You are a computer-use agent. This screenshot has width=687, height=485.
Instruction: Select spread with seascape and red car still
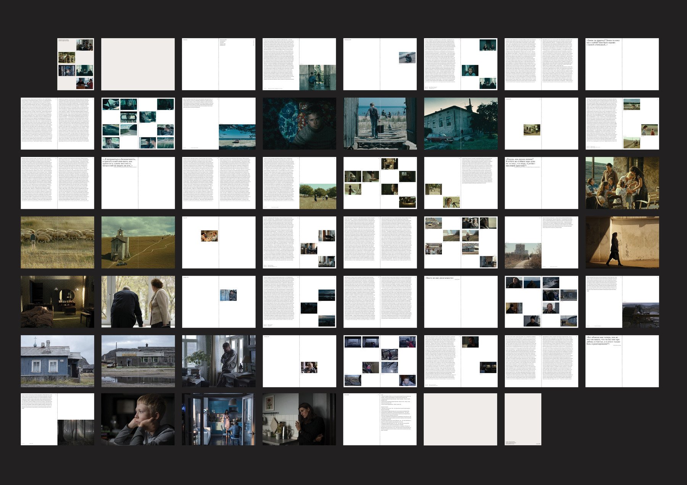[x=219, y=123]
